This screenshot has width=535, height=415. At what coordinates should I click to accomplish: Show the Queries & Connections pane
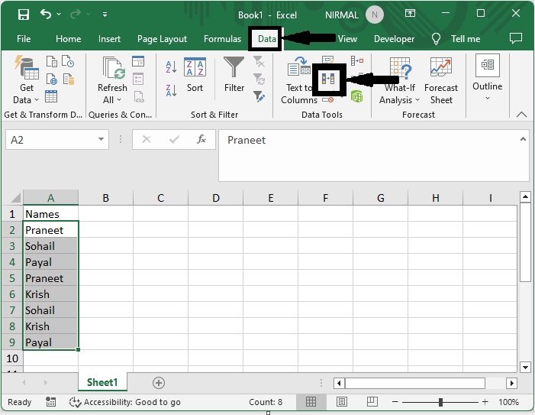(x=138, y=61)
